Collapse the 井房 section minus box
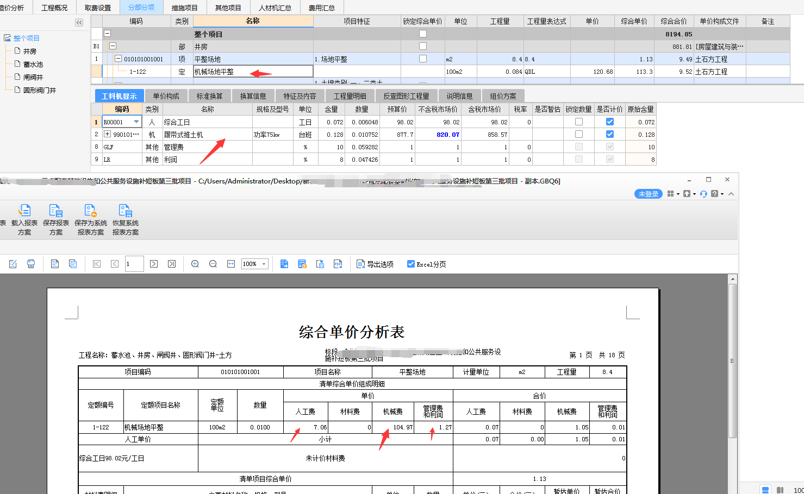 click(x=113, y=46)
